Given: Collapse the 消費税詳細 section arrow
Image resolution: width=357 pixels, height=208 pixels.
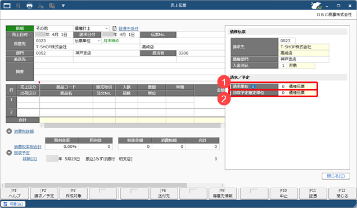Looking at the screenshot, I should point(9,132).
